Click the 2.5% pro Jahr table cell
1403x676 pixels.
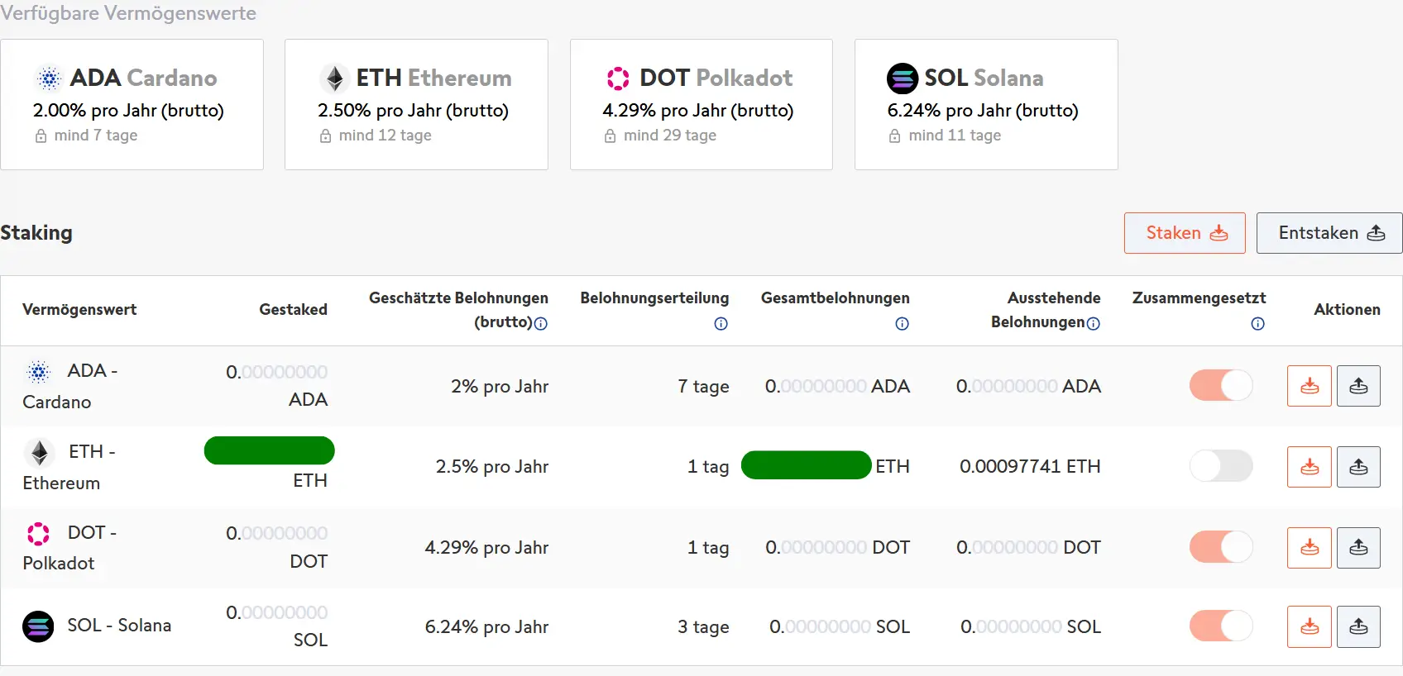pos(492,466)
